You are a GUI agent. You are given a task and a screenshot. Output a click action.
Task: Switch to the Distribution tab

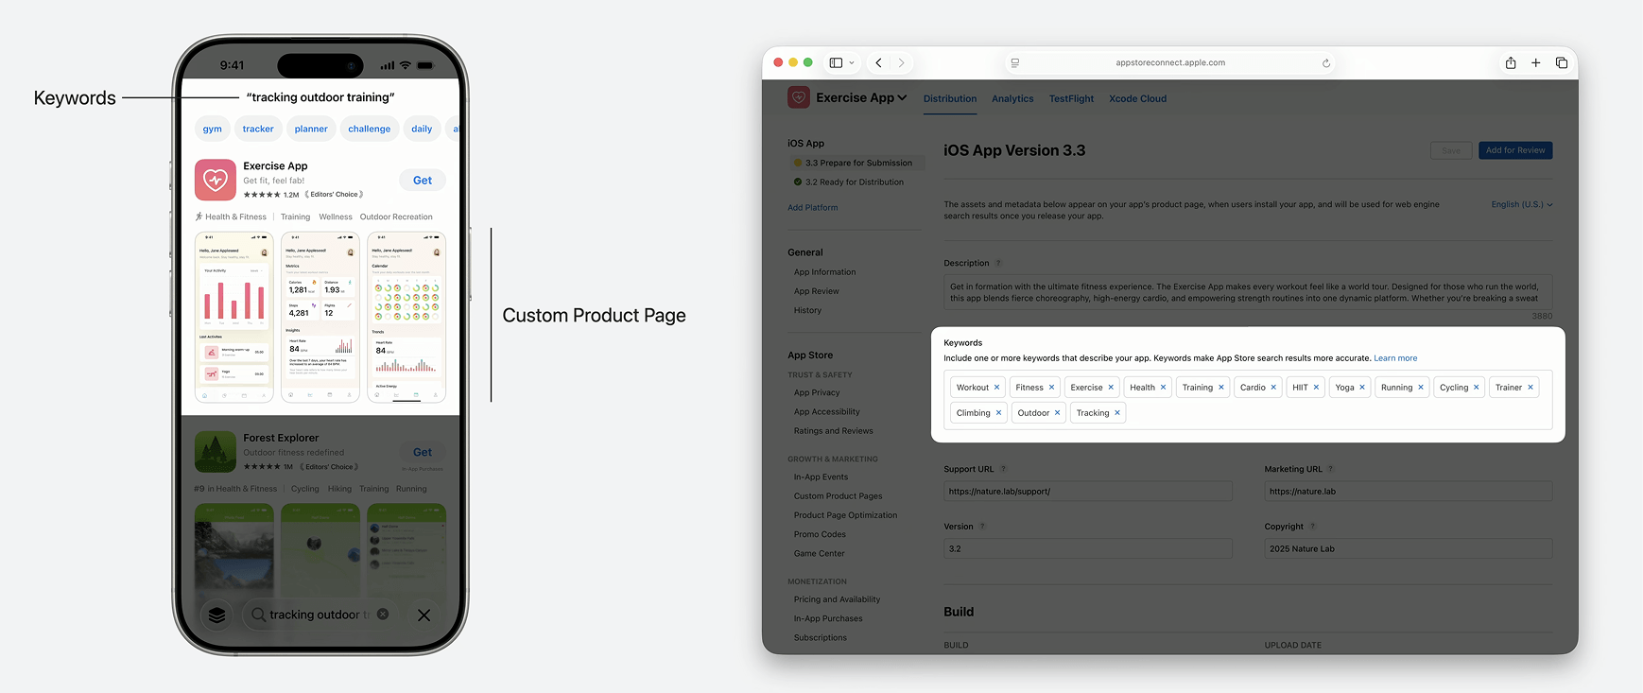[x=950, y=98]
